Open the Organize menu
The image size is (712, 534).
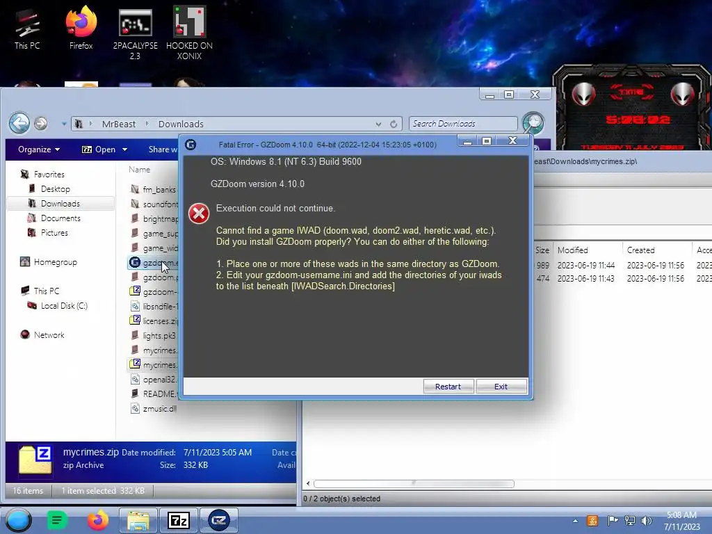39,149
